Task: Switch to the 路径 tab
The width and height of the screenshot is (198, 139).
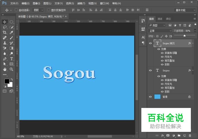Action: tap(168, 19)
